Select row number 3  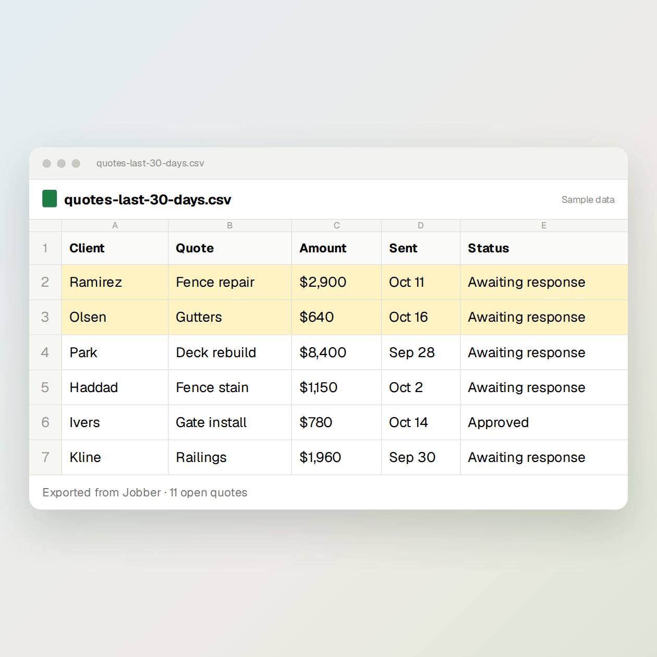point(45,317)
